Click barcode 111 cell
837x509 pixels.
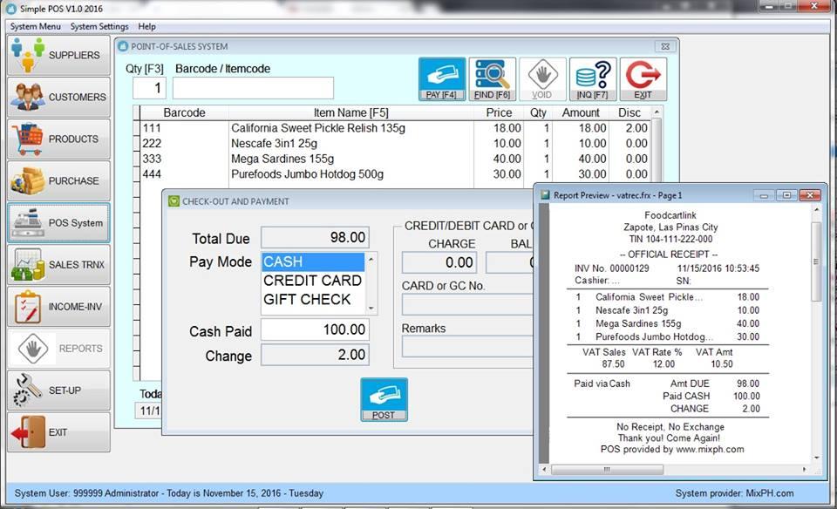pos(184,128)
